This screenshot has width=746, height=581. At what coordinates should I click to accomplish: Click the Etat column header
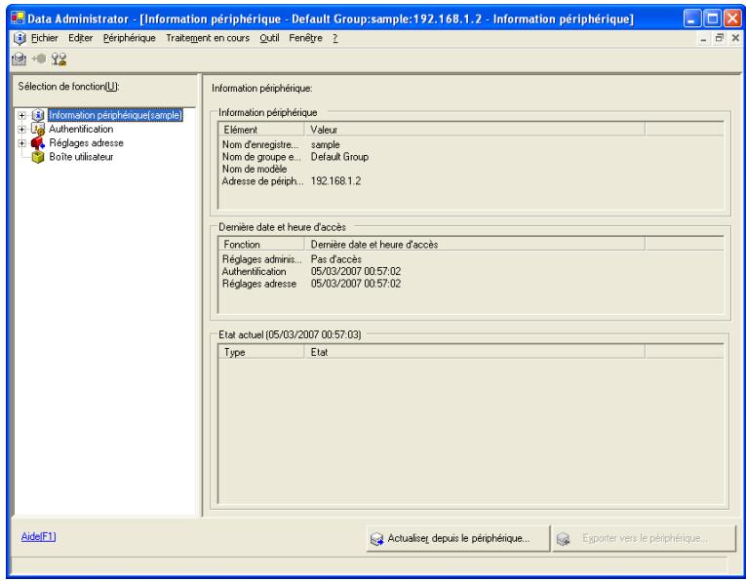[474, 352]
